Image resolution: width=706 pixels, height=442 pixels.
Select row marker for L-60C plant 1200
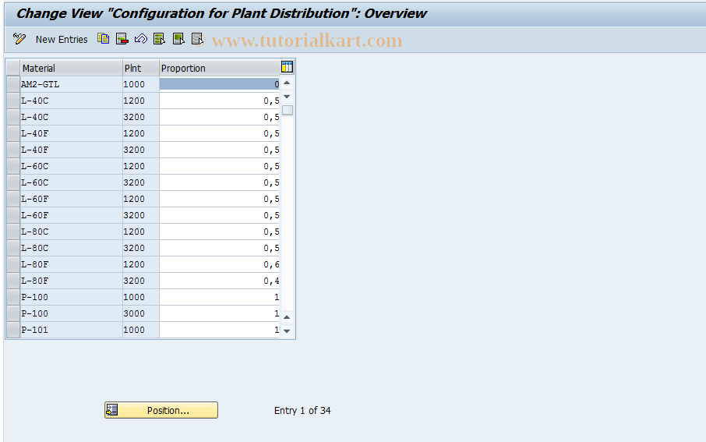13,166
